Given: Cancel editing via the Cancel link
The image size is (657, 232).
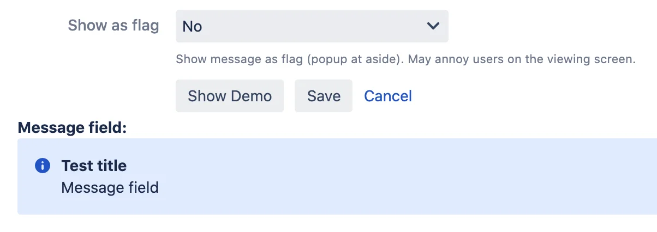Looking at the screenshot, I should point(388,96).
